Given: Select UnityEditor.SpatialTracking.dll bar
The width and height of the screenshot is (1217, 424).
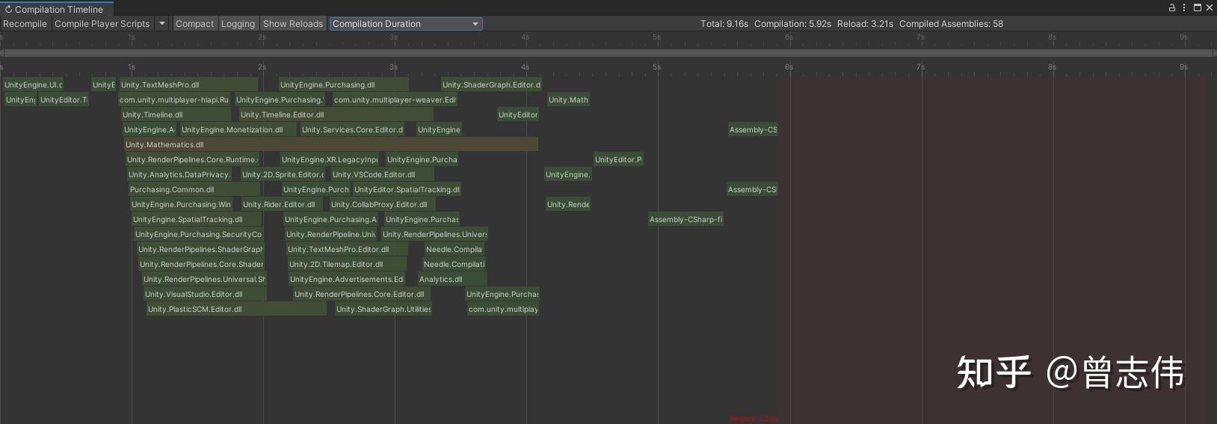Looking at the screenshot, I should tap(407, 189).
